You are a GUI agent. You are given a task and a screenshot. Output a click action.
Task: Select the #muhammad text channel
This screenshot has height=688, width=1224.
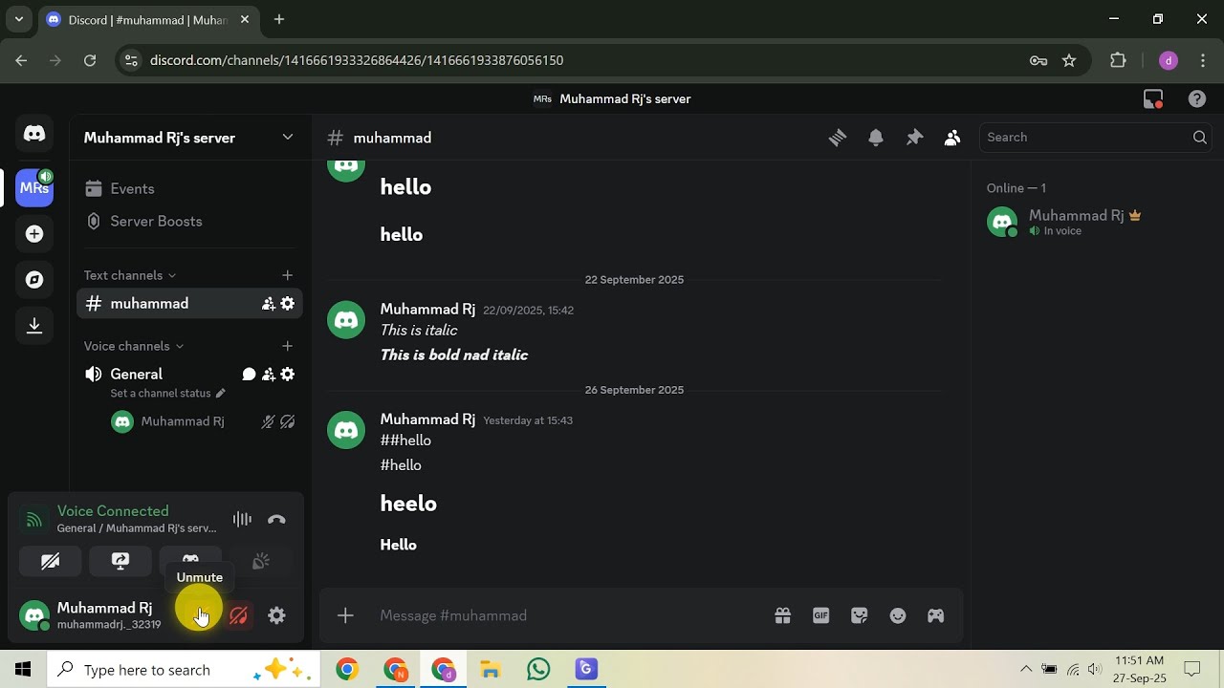(189, 304)
